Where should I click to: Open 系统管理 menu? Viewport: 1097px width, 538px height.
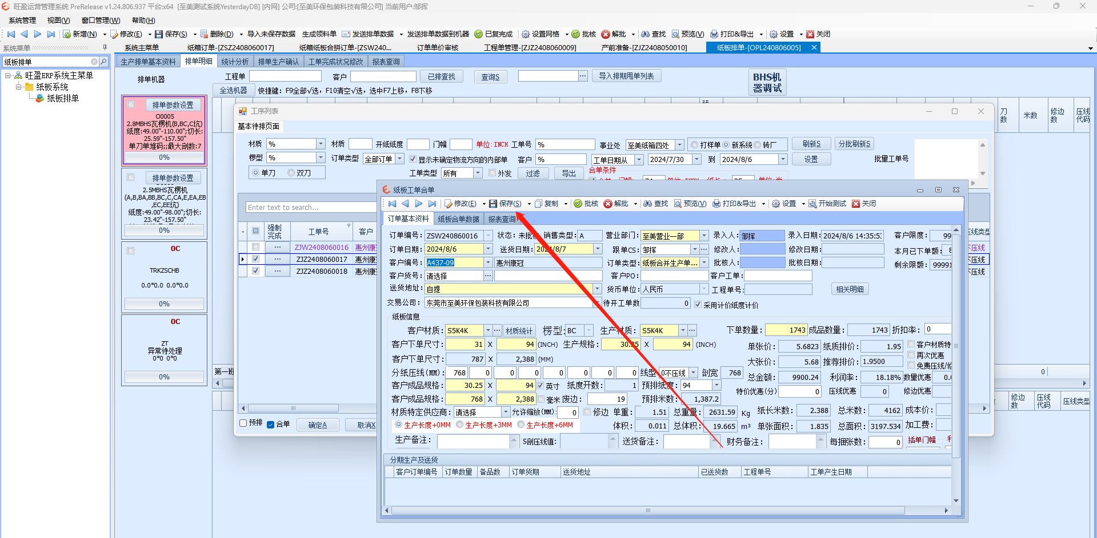coord(22,21)
